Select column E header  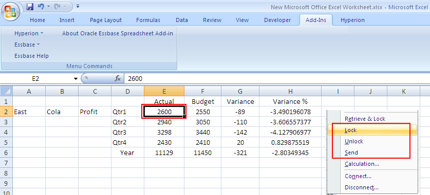tap(164, 92)
